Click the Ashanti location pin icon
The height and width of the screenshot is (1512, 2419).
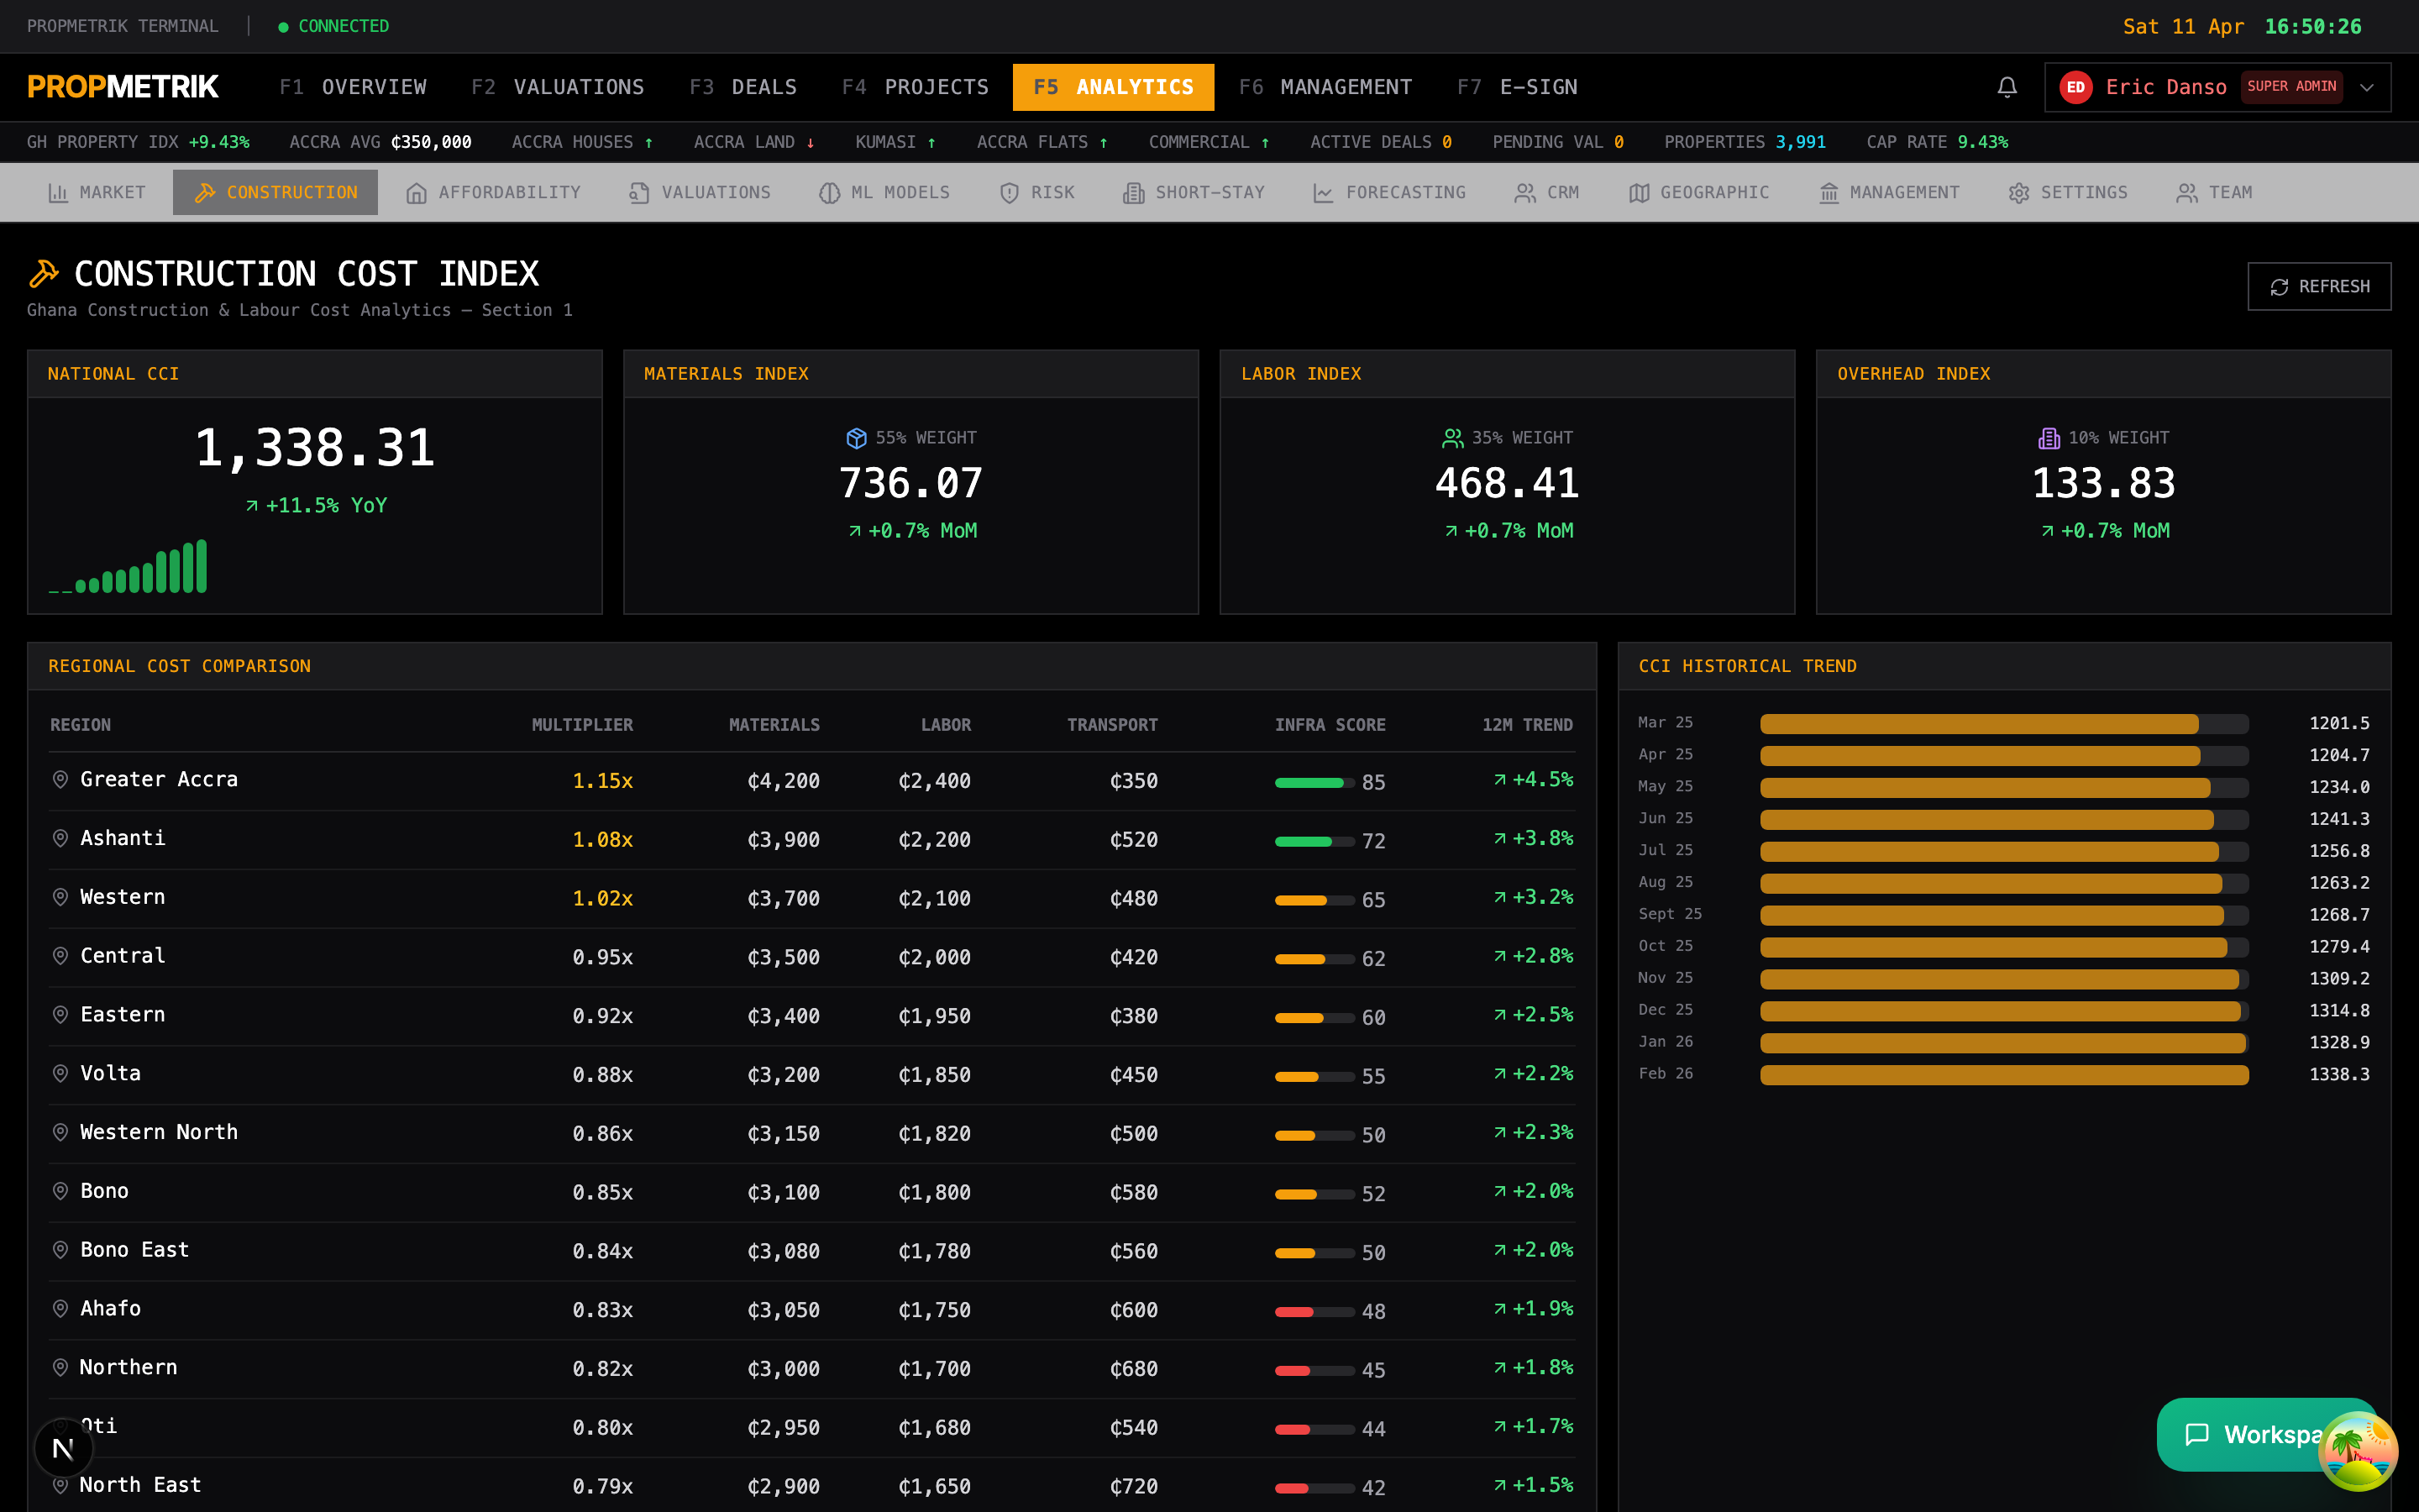tap(60, 838)
